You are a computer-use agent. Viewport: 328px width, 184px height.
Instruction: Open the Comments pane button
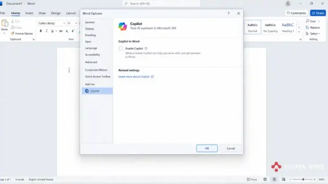click(x=296, y=13)
